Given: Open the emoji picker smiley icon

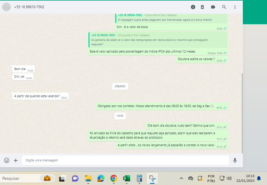Looking at the screenshot, I should [x=7, y=160].
